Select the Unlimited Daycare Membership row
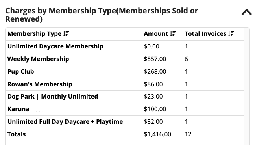 click(x=125, y=46)
